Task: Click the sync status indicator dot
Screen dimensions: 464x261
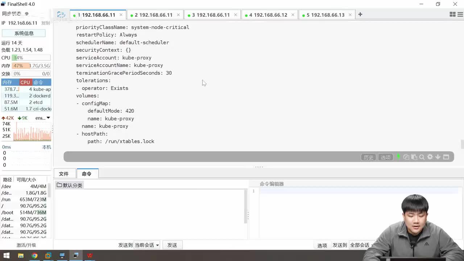Action: [x=27, y=14]
